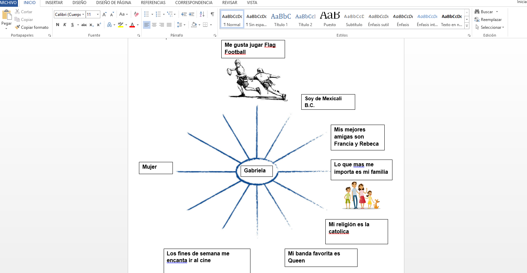Open line spacing options
527x273 pixels.
coord(181,25)
